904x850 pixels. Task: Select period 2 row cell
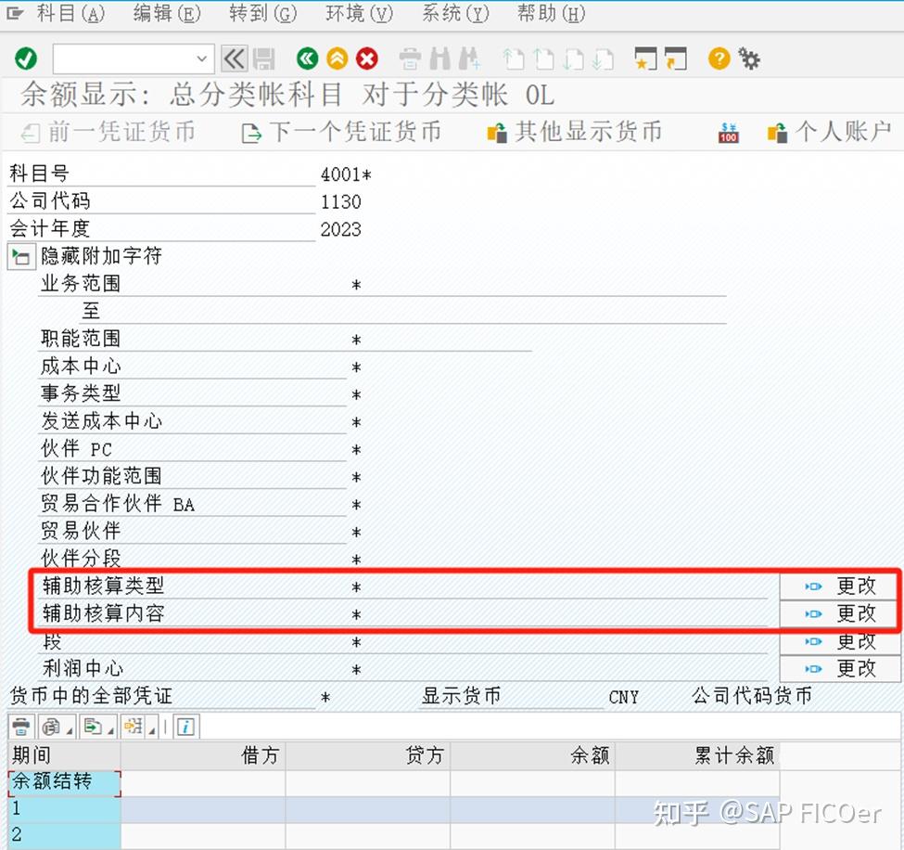(65, 835)
